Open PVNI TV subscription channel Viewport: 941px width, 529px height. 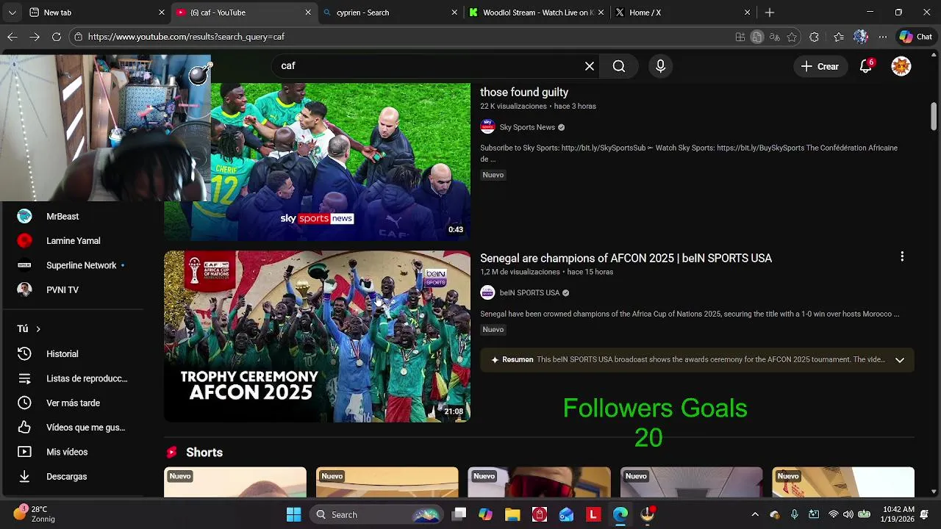(x=62, y=290)
